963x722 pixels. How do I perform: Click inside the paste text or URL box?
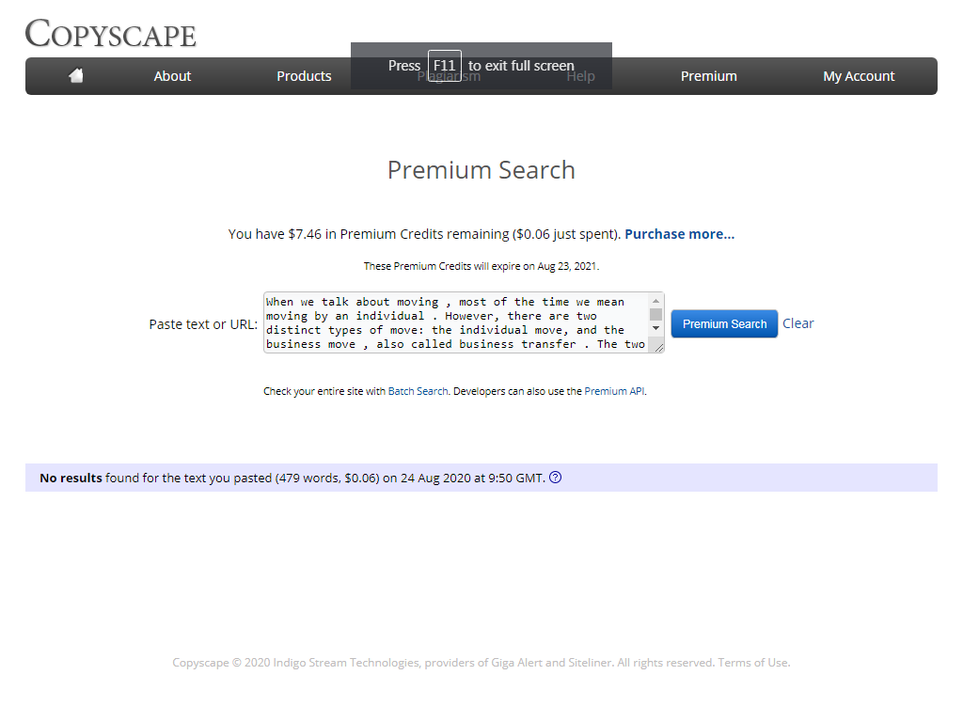(x=457, y=322)
